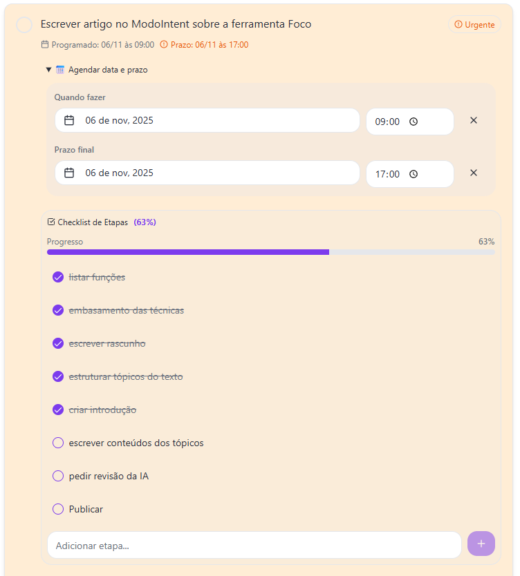Open the '06 de nov, 2025' date picker for 'Quando fazer'
The width and height of the screenshot is (520, 576).
pos(207,119)
